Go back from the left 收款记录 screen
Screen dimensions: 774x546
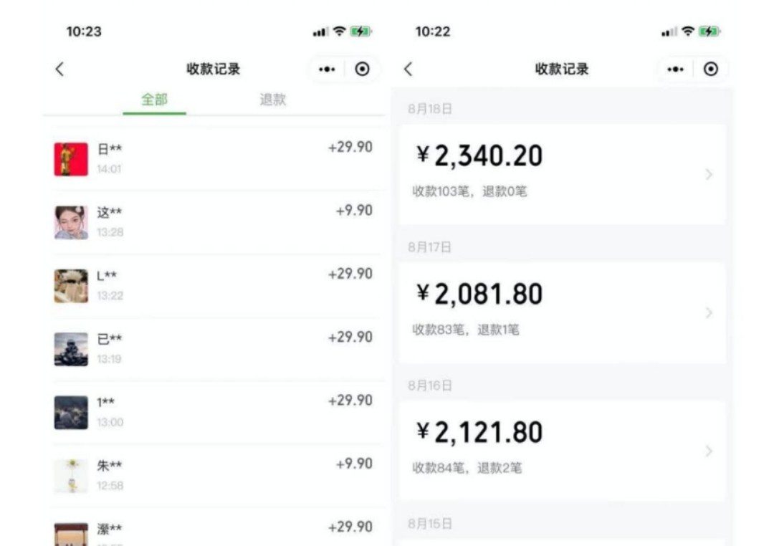60,69
